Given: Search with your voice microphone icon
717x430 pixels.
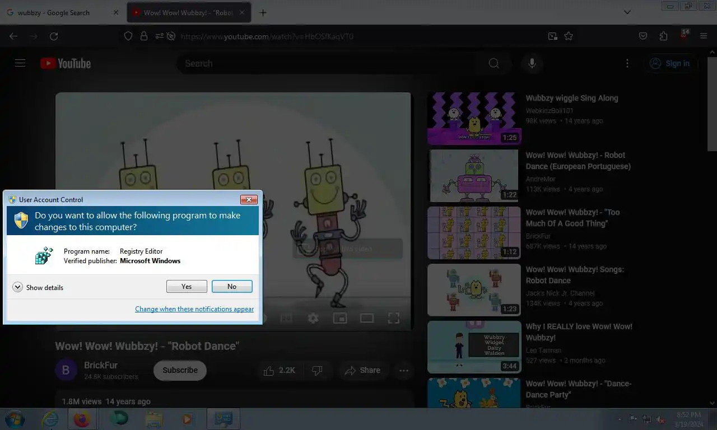Looking at the screenshot, I should (532, 63).
